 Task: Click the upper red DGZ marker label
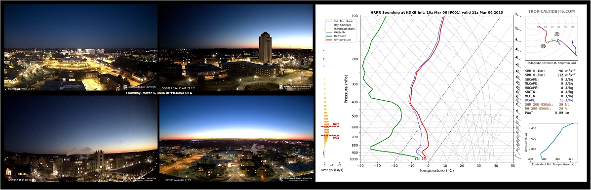coord(336,124)
